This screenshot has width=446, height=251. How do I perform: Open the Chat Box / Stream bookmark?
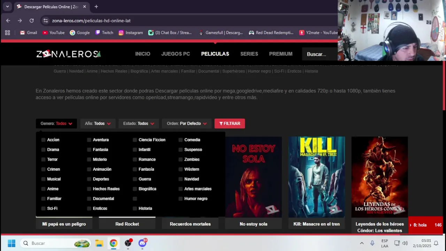click(170, 32)
